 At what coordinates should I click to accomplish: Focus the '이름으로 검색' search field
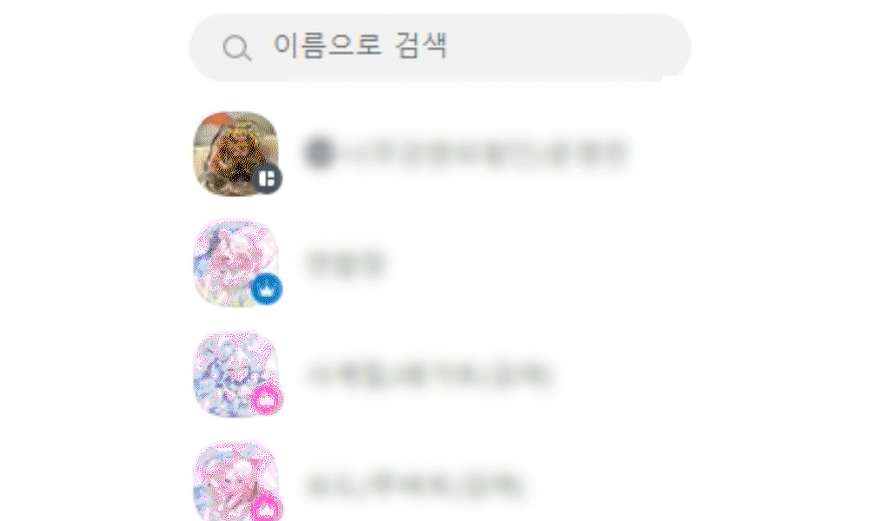pyautogui.click(x=440, y=48)
